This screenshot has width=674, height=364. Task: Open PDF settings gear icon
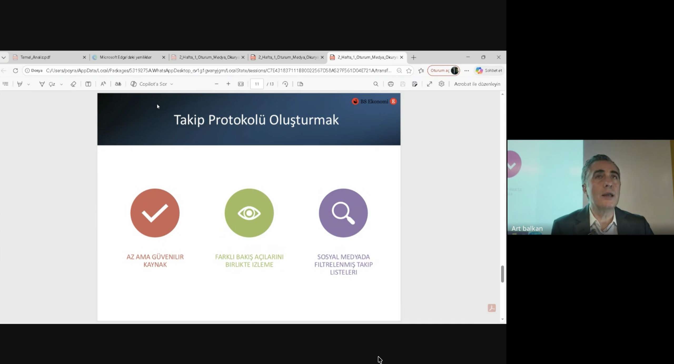(x=442, y=84)
